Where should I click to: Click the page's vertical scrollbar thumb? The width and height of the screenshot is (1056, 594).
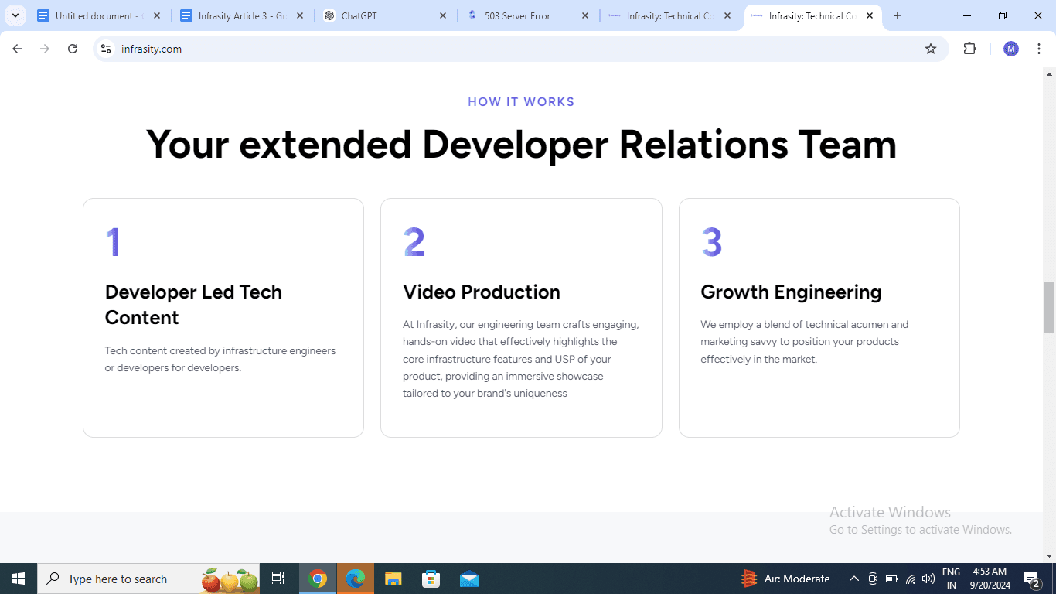1049,307
